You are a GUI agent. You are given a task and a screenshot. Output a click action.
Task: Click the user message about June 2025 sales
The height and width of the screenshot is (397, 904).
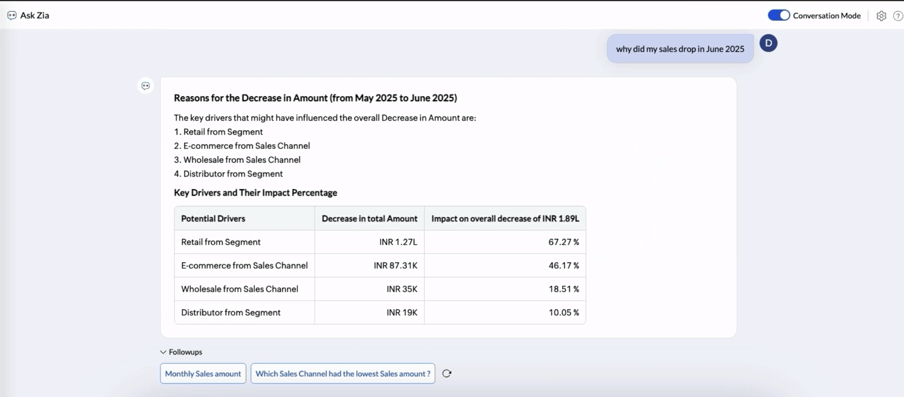pos(680,49)
